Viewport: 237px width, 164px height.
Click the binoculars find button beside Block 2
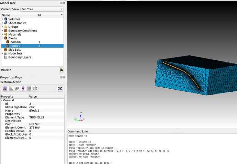click(x=61, y=70)
